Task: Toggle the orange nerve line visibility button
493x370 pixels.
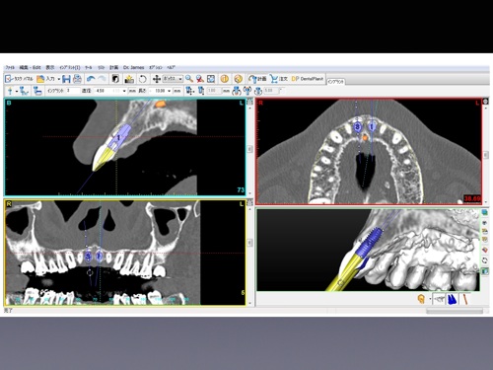Action: coord(465,299)
